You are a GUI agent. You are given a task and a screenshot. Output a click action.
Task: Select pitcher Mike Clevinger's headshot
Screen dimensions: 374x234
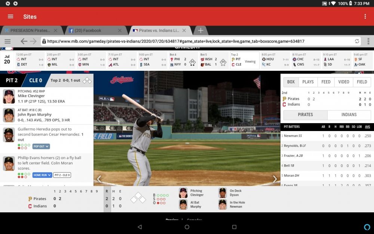coord(9,97)
